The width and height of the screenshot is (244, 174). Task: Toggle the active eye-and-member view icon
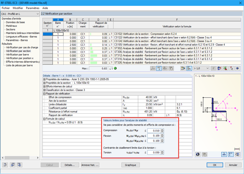(x=159, y=68)
